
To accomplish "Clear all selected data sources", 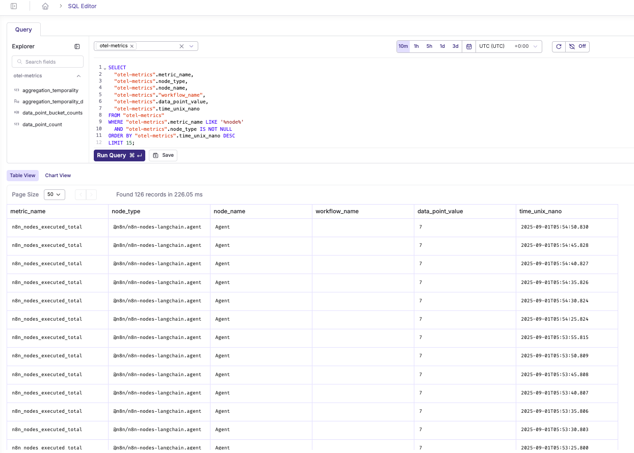I will pos(181,46).
